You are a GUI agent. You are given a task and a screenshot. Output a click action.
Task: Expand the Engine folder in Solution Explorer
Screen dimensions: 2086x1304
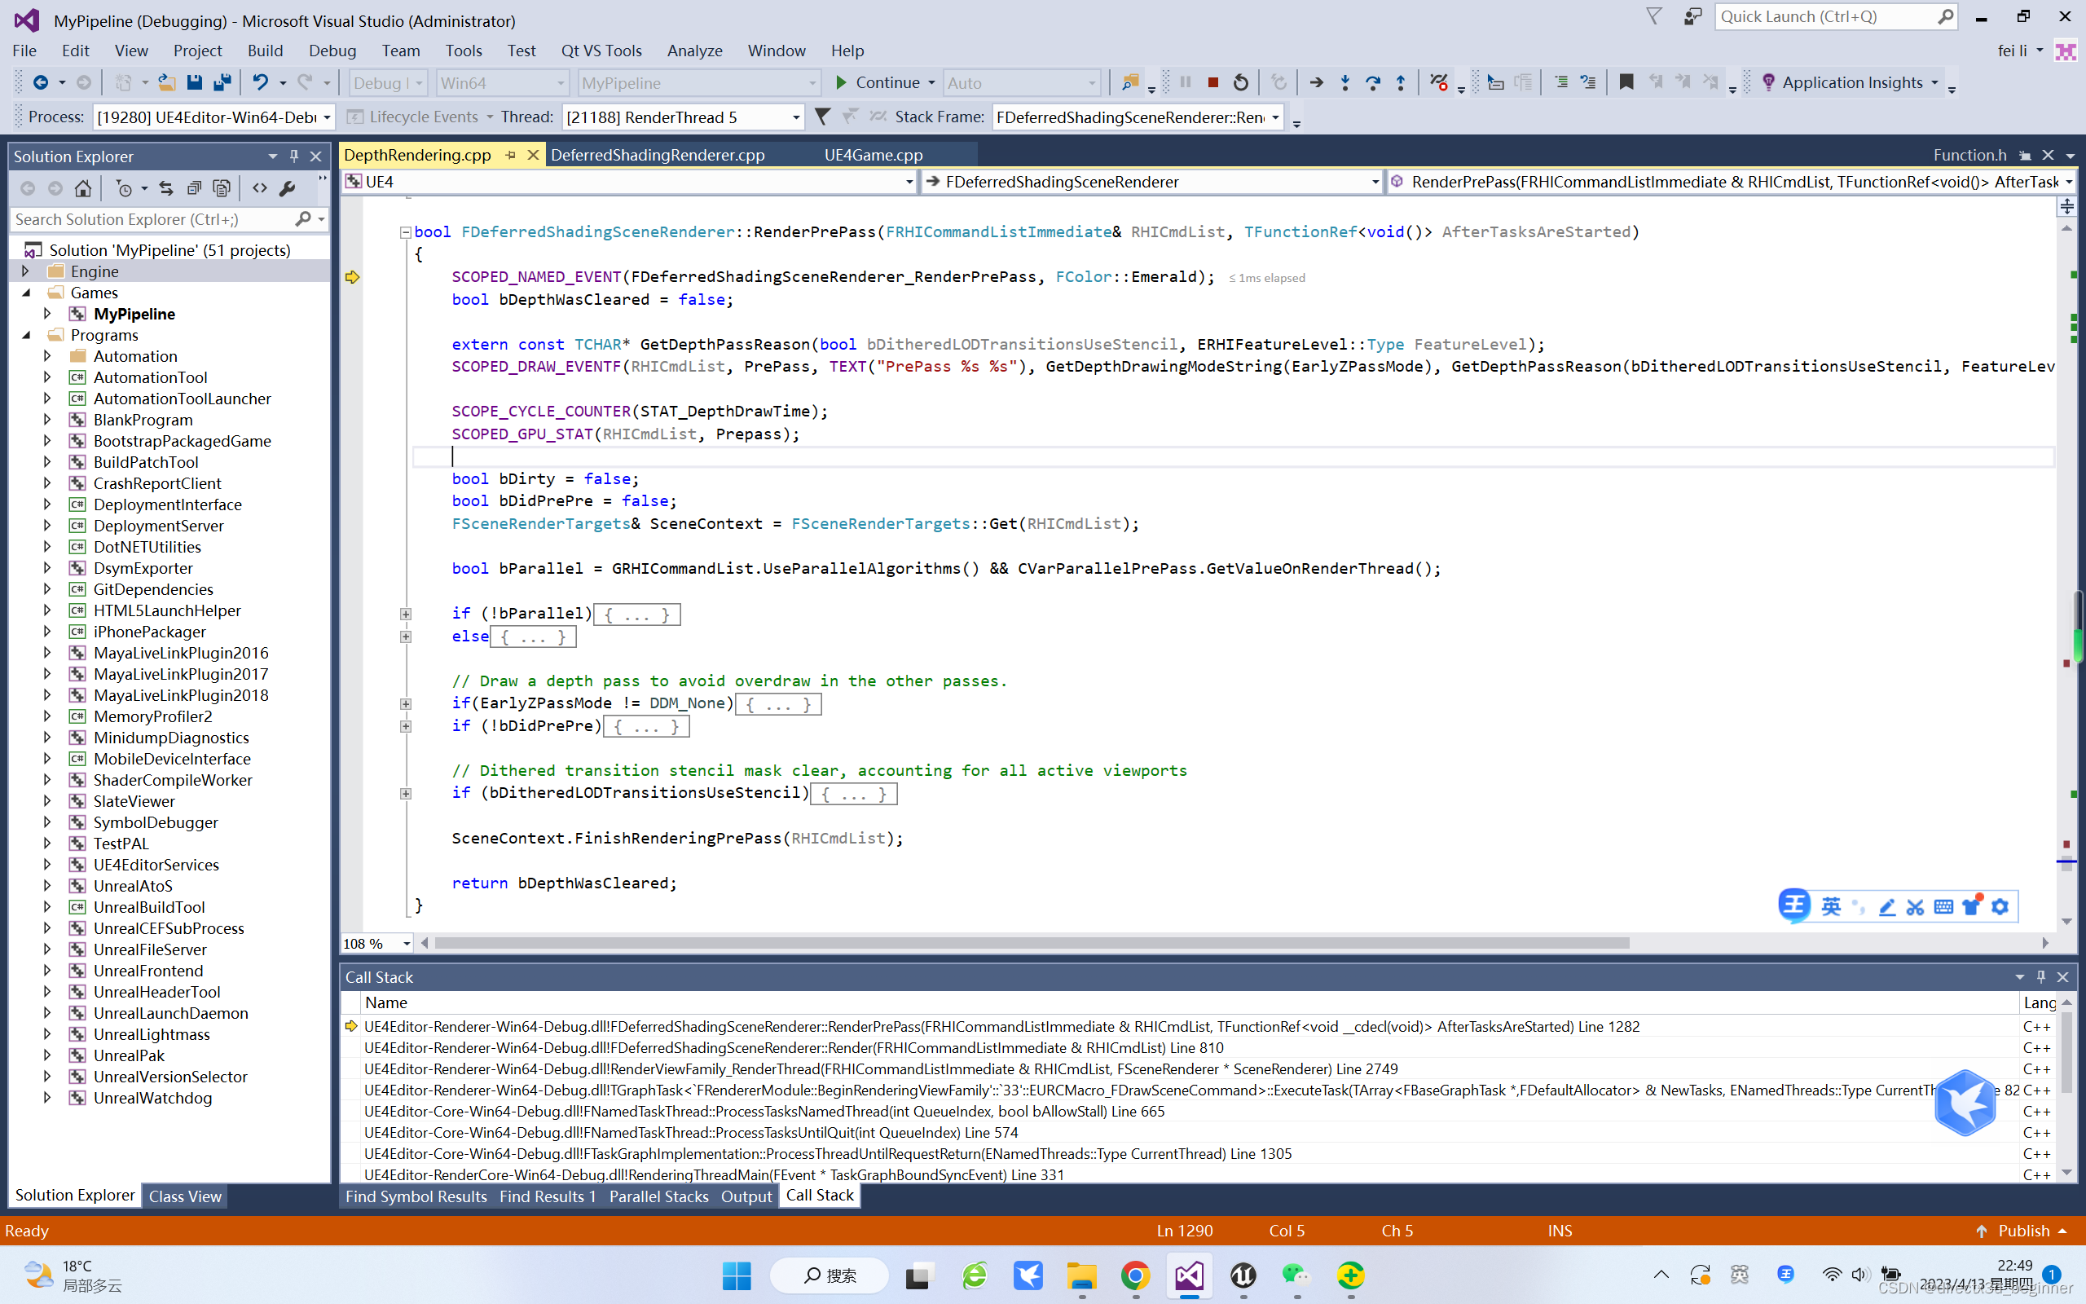(25, 271)
